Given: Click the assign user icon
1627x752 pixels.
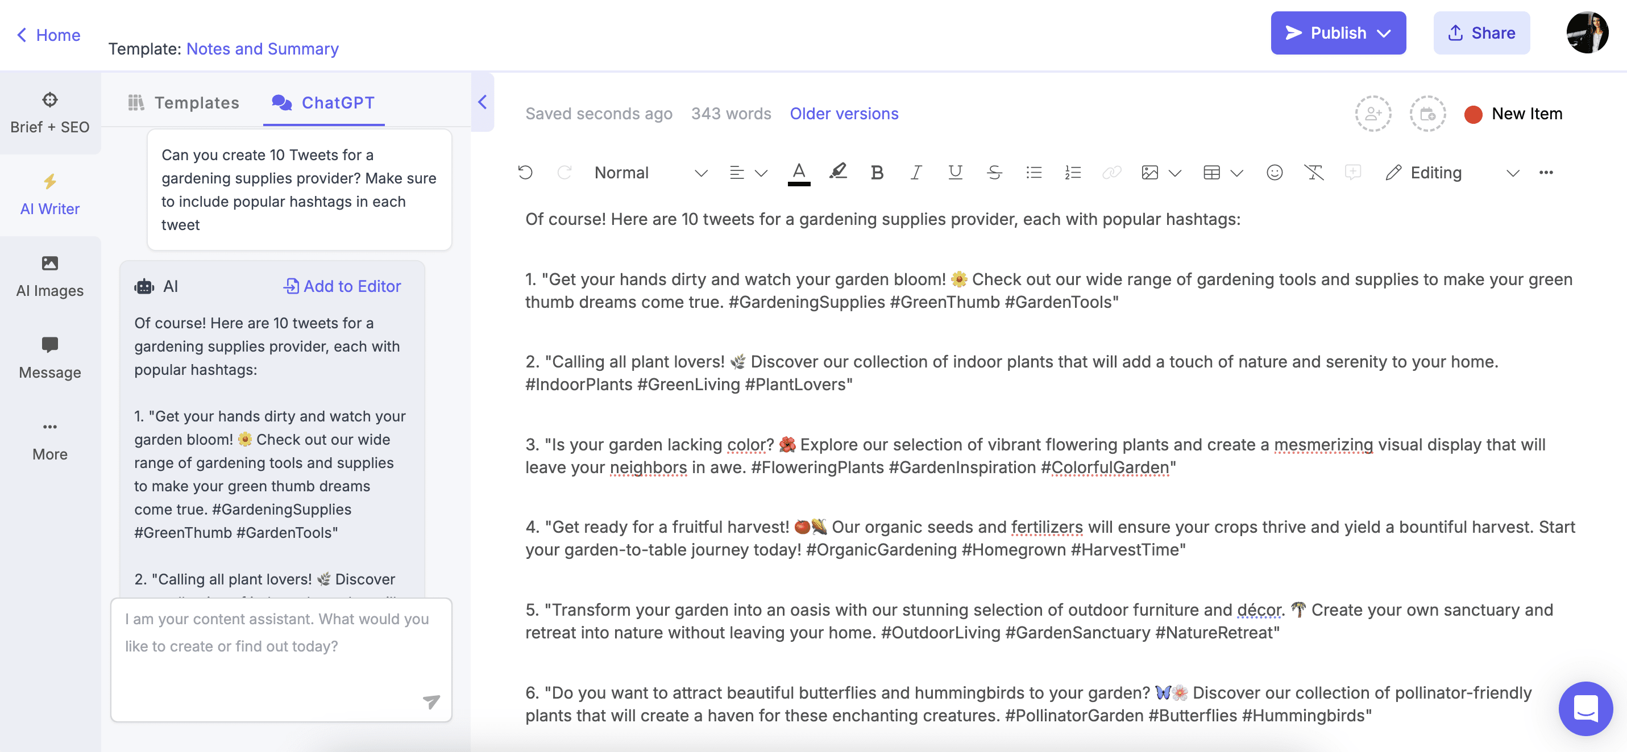Looking at the screenshot, I should coord(1373,114).
